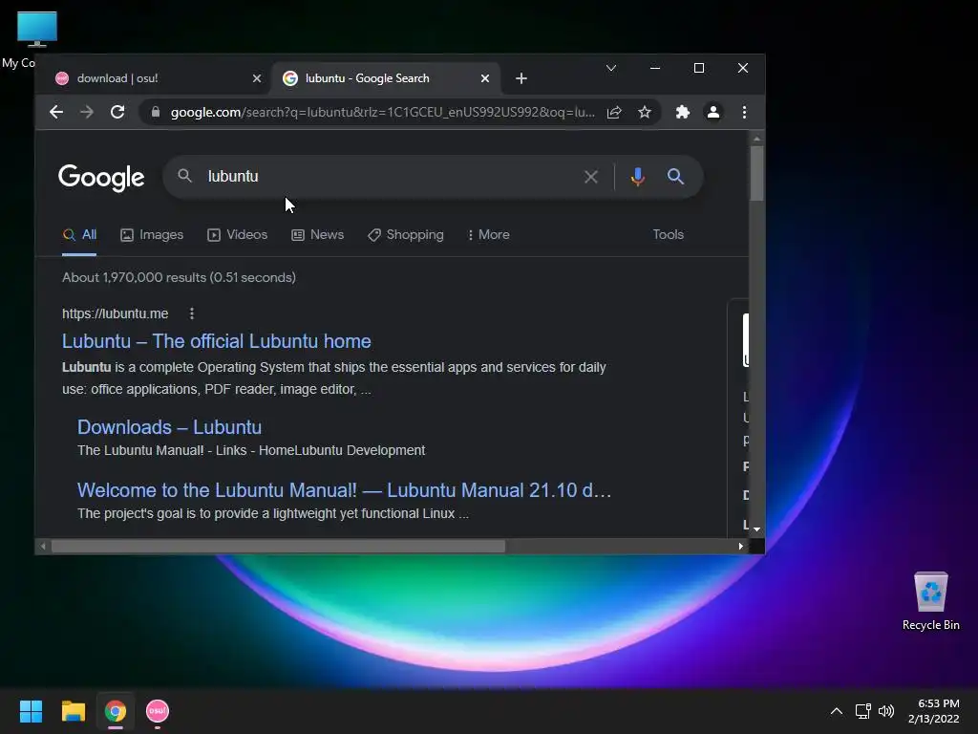
Task: Bookmark this page with the star icon
Action: tap(645, 113)
